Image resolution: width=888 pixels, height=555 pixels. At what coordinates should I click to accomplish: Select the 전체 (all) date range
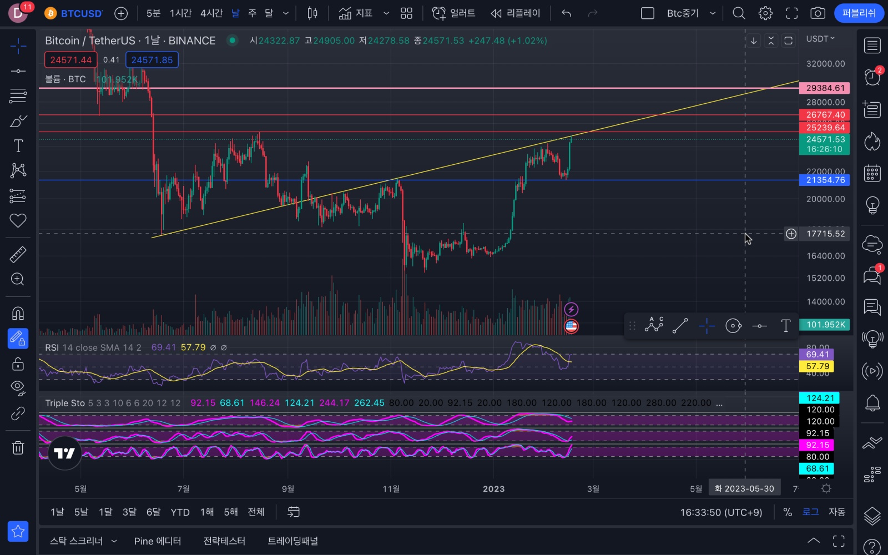[256, 512]
